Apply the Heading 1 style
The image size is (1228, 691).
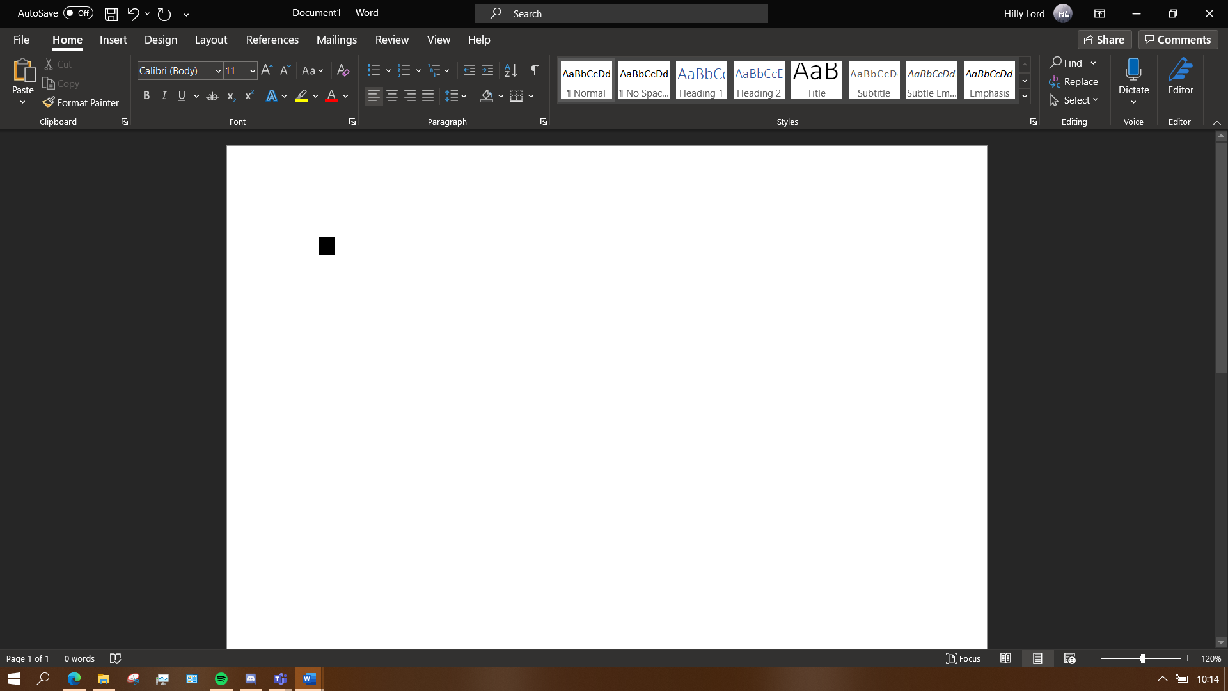tap(701, 80)
